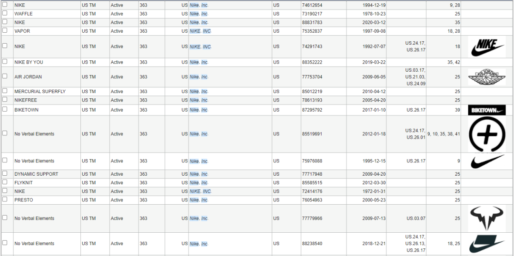Click the date 2000-05-23

coord(374,200)
